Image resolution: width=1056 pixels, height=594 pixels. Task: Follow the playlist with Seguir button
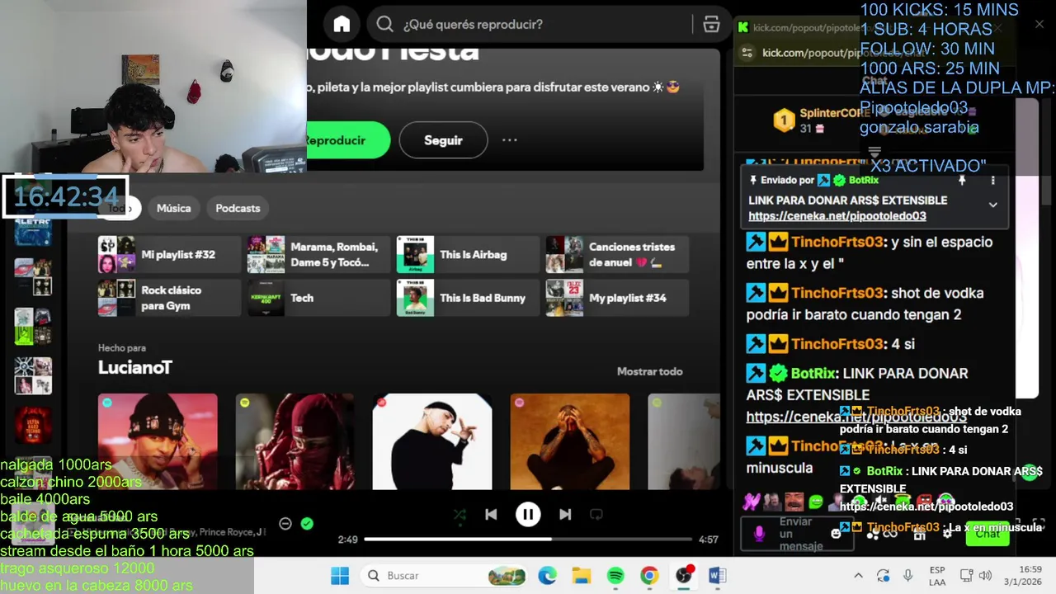click(x=443, y=140)
